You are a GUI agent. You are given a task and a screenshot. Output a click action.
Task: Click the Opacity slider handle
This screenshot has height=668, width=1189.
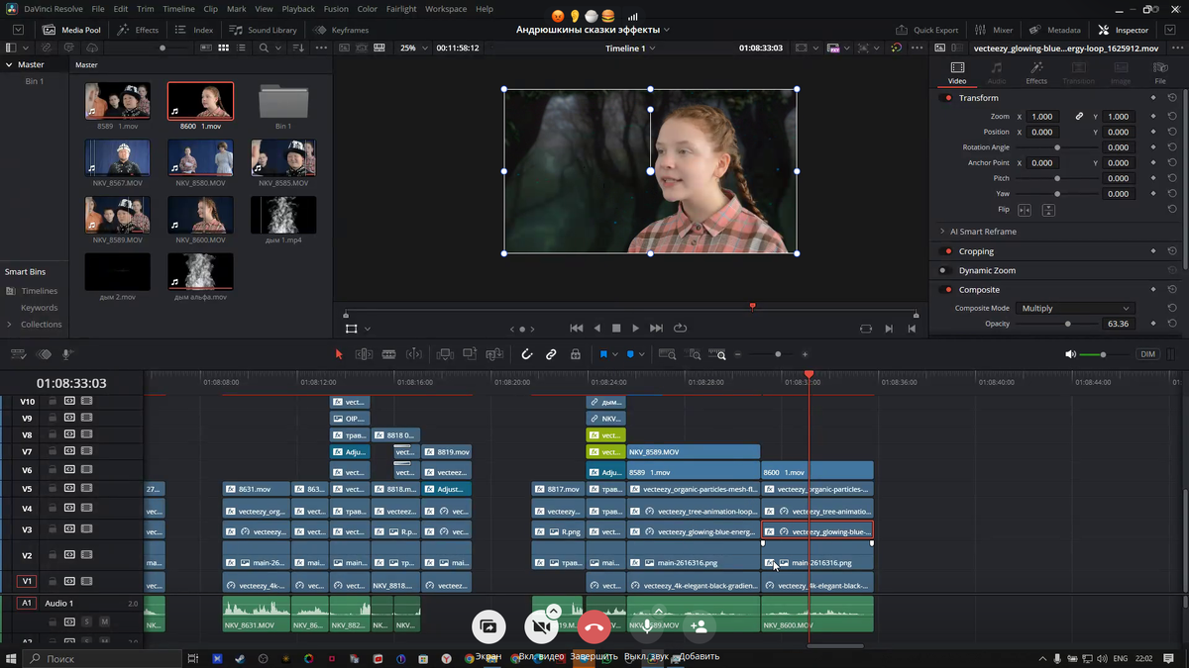tap(1067, 324)
